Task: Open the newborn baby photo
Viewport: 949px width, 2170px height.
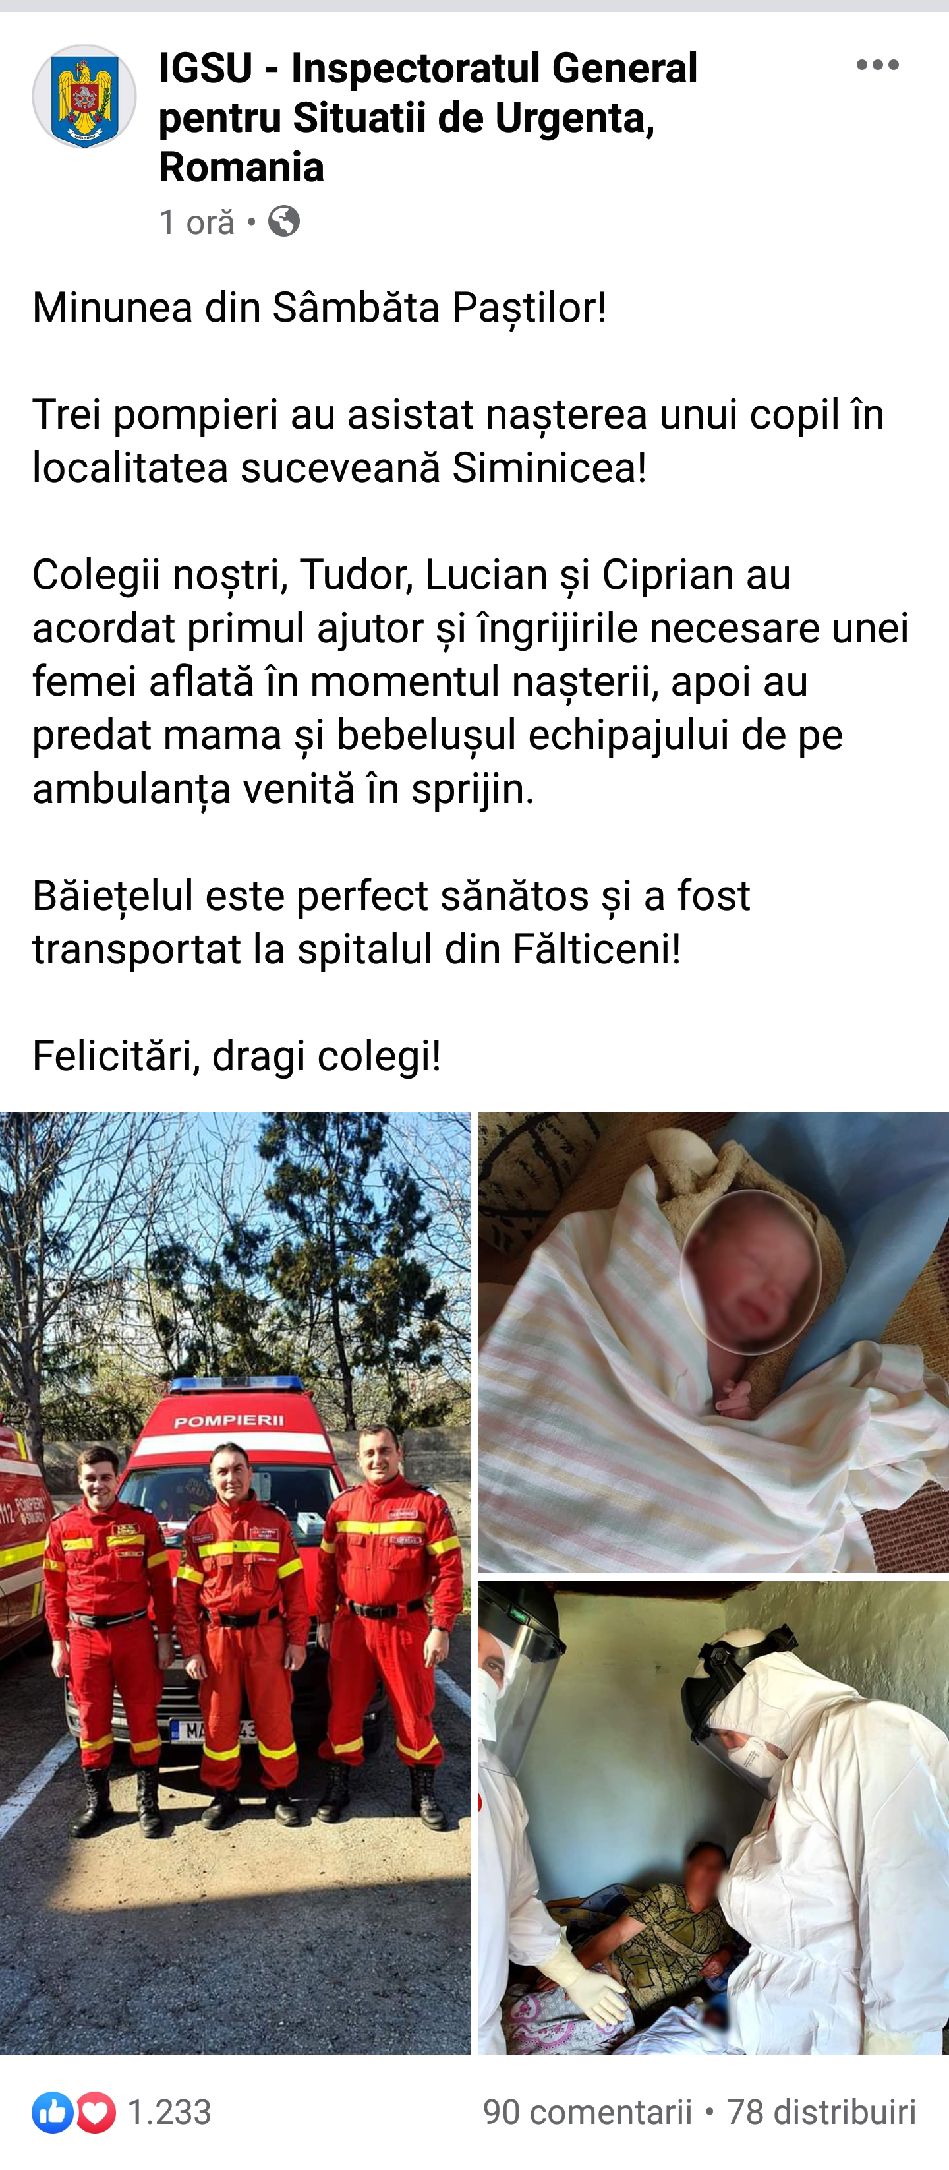Action: (713, 1342)
